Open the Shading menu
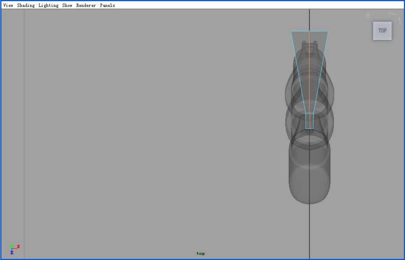 pyautogui.click(x=26, y=5)
